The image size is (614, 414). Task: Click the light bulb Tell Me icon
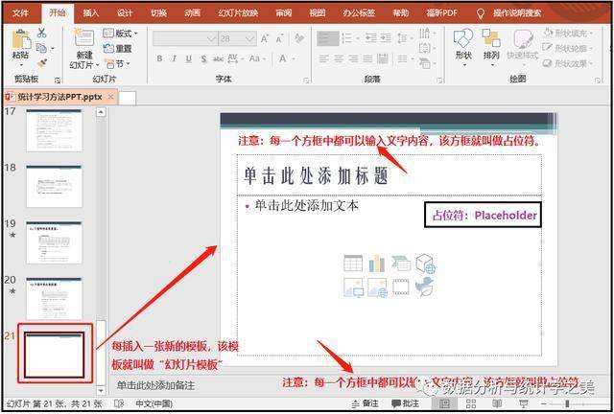(x=481, y=13)
